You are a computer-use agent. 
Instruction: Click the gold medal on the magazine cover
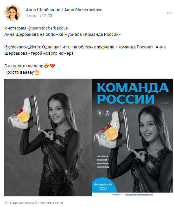click(112, 133)
